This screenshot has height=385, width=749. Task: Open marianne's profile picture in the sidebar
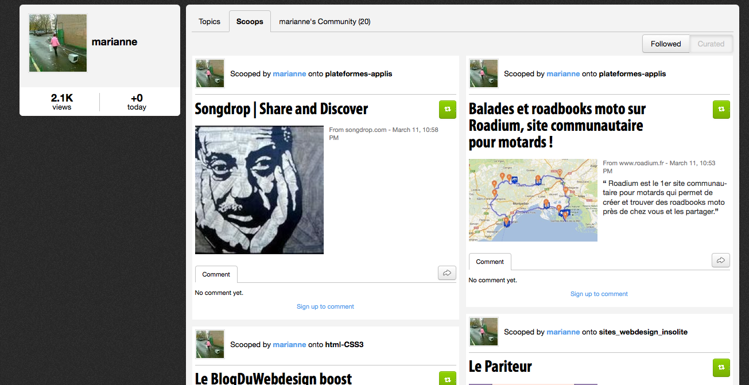point(58,43)
